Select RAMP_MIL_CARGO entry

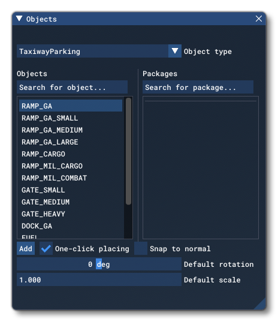[71, 165]
